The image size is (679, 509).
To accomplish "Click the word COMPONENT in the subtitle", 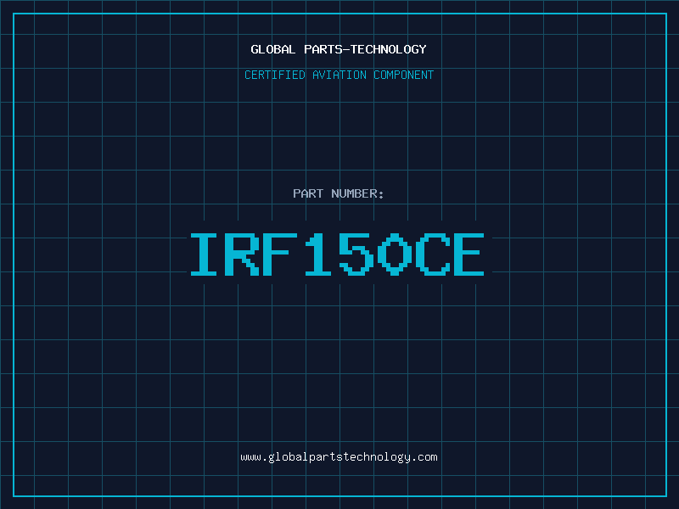I will pos(403,75).
